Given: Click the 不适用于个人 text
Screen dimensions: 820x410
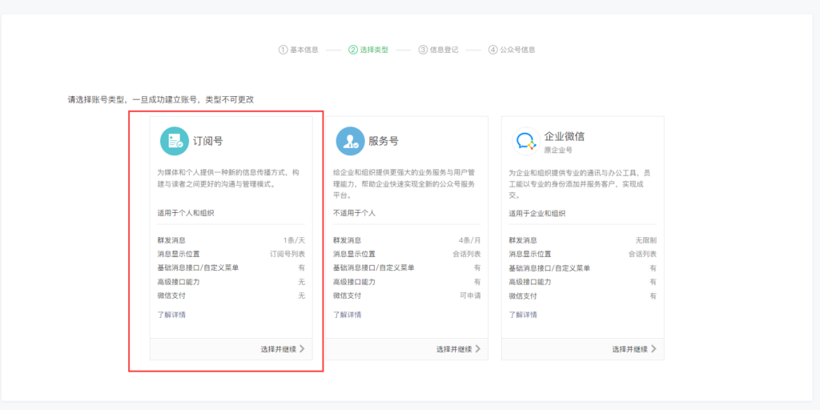Looking at the screenshot, I should pos(354,213).
